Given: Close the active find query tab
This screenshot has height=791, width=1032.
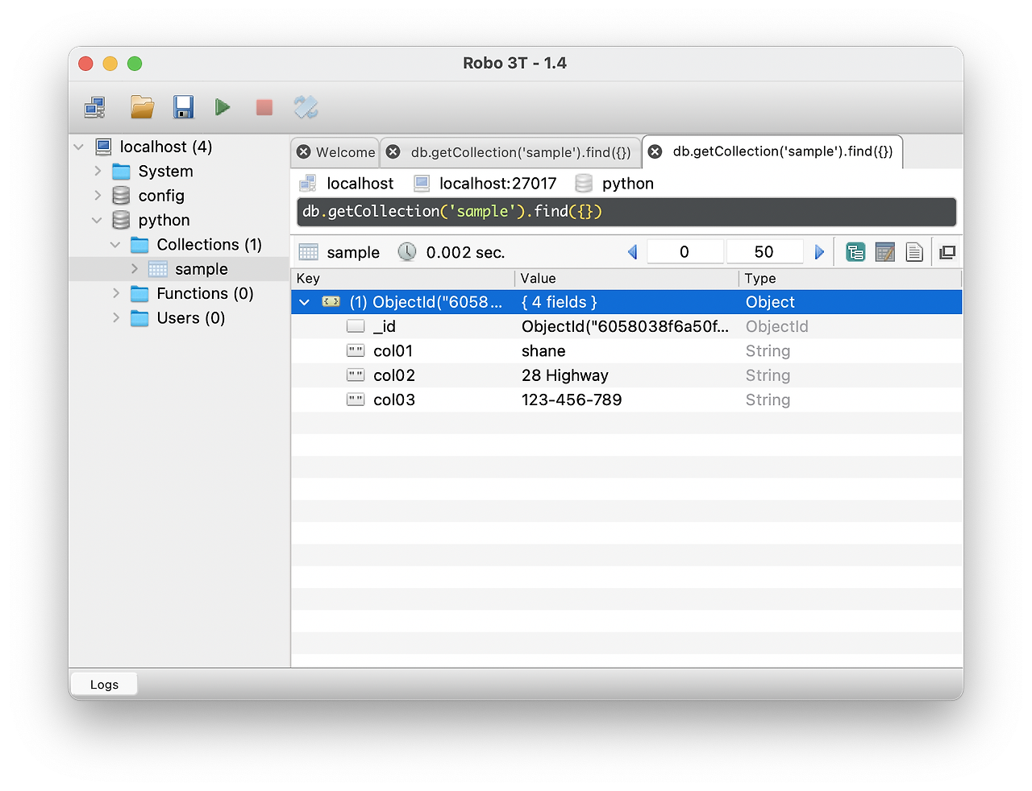Looking at the screenshot, I should 655,151.
